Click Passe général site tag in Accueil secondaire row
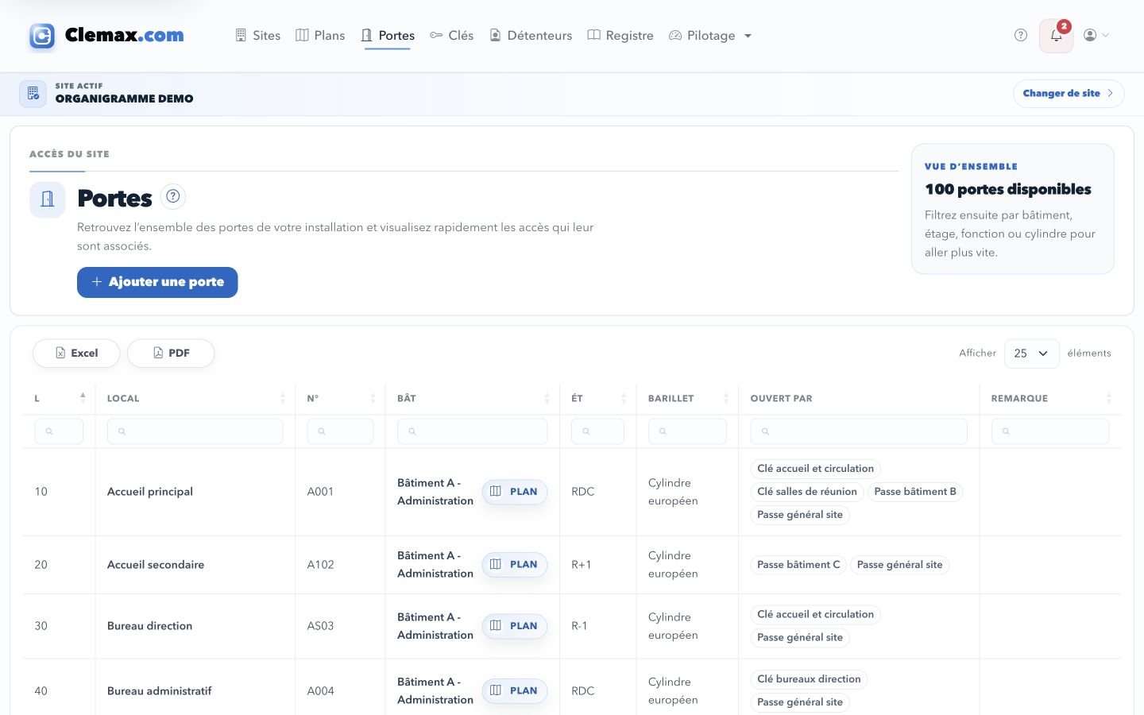The image size is (1144, 715). point(900,565)
